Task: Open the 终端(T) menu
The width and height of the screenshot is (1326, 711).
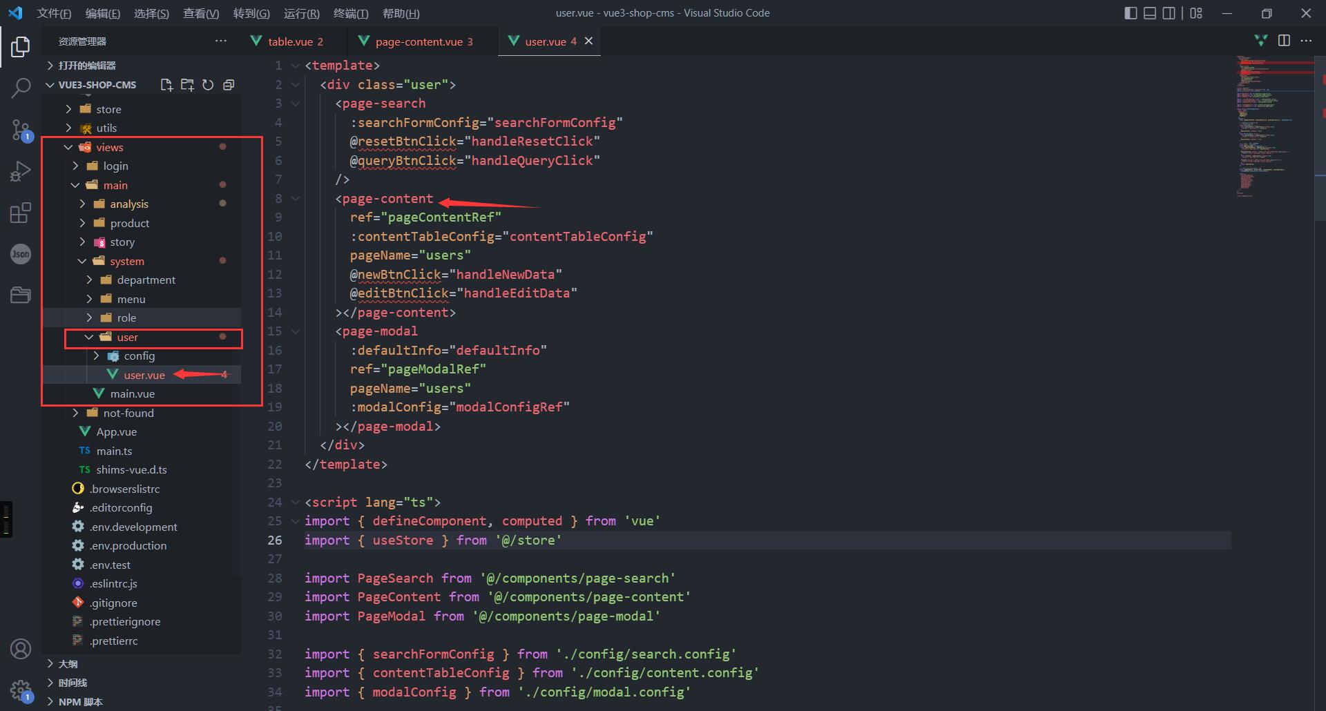Action: pyautogui.click(x=351, y=13)
